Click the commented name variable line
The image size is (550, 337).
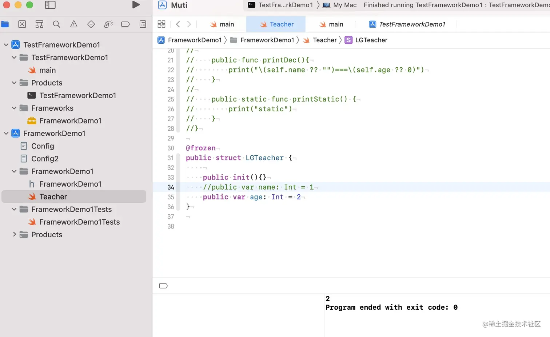[x=258, y=187]
